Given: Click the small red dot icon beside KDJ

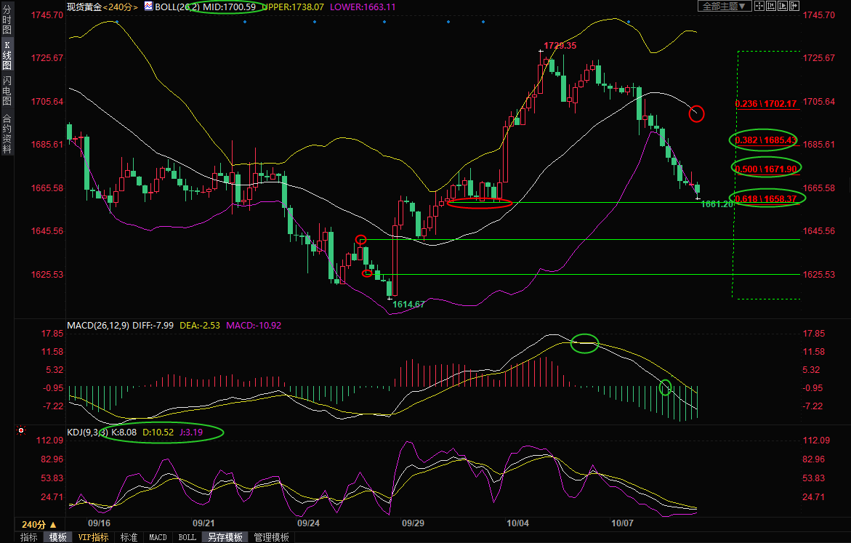Looking at the screenshot, I should tap(20, 431).
